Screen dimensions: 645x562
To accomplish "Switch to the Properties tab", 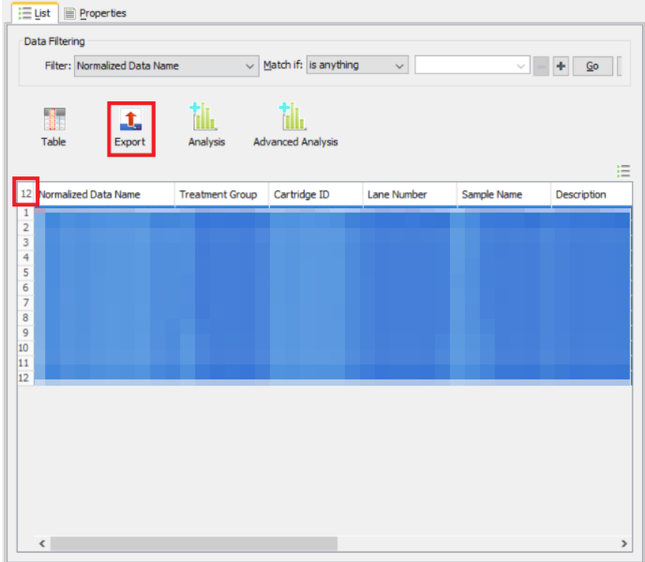I will [x=96, y=13].
